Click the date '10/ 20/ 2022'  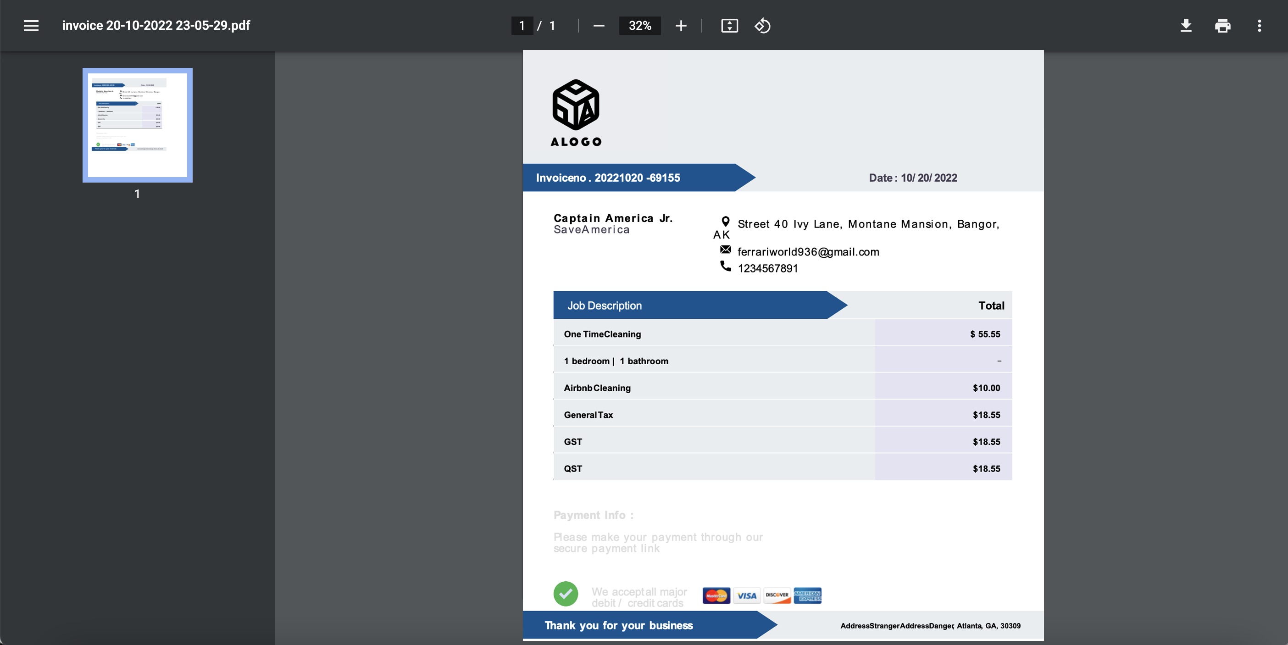click(x=929, y=178)
